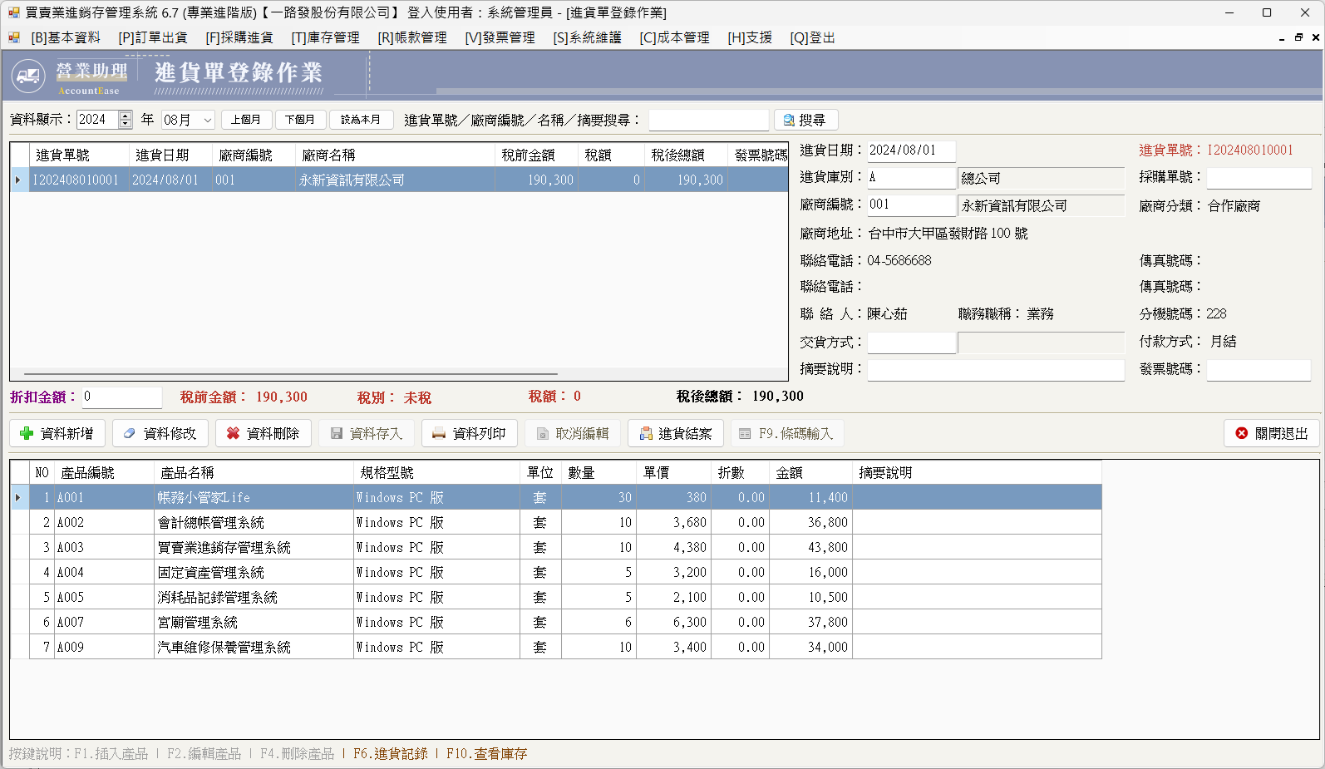Screen dimensions: 1325x769
Task: Click the horizontal scrollbar of order list
Action: click(291, 374)
